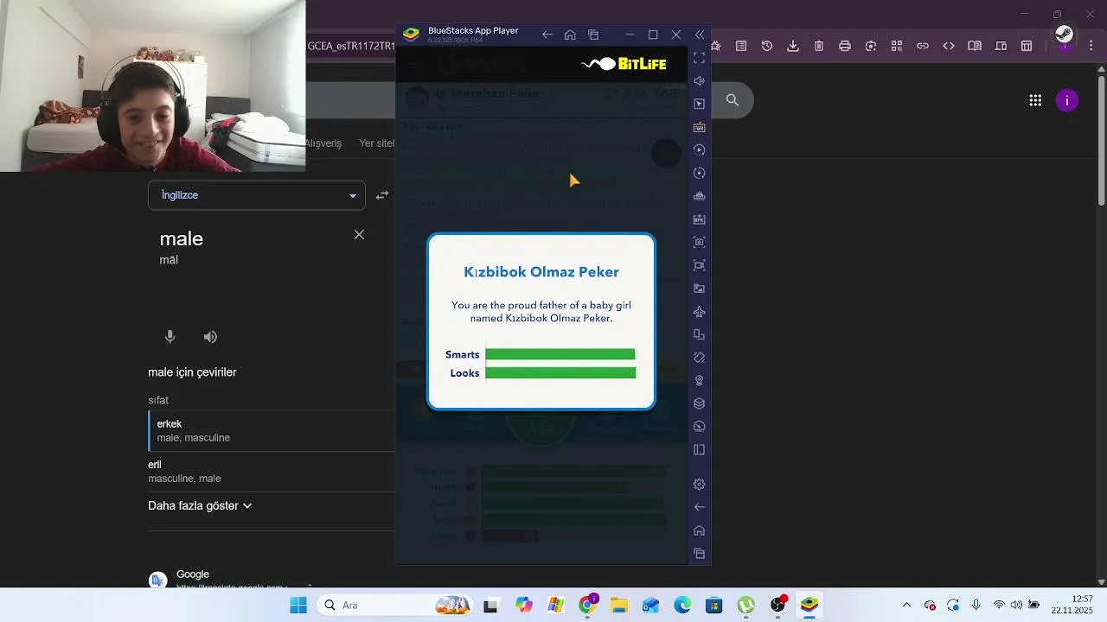
Task: Open Google apps grid
Action: pyautogui.click(x=1035, y=101)
